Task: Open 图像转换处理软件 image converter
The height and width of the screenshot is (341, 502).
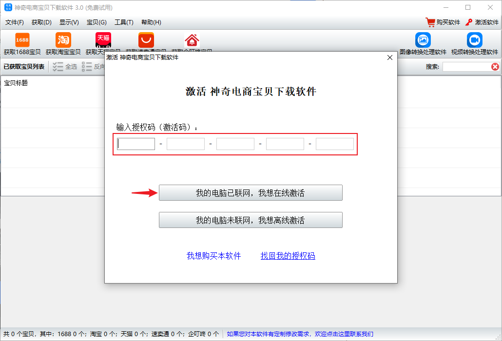Action: (423, 40)
